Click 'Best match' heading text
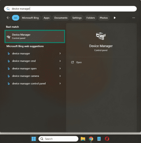The width and height of the screenshot is (141, 143). coord(12,27)
